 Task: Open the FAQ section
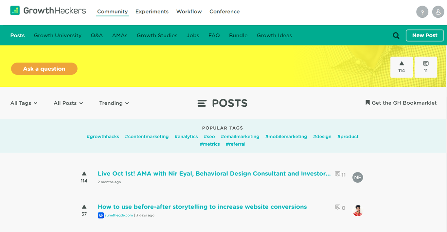[214, 35]
